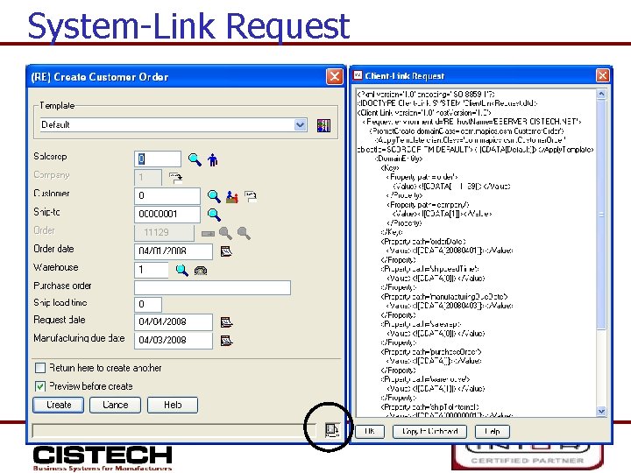This screenshot has width=631, height=473.
Task: Click the card icon at end of Customer row
Action: click(x=251, y=197)
